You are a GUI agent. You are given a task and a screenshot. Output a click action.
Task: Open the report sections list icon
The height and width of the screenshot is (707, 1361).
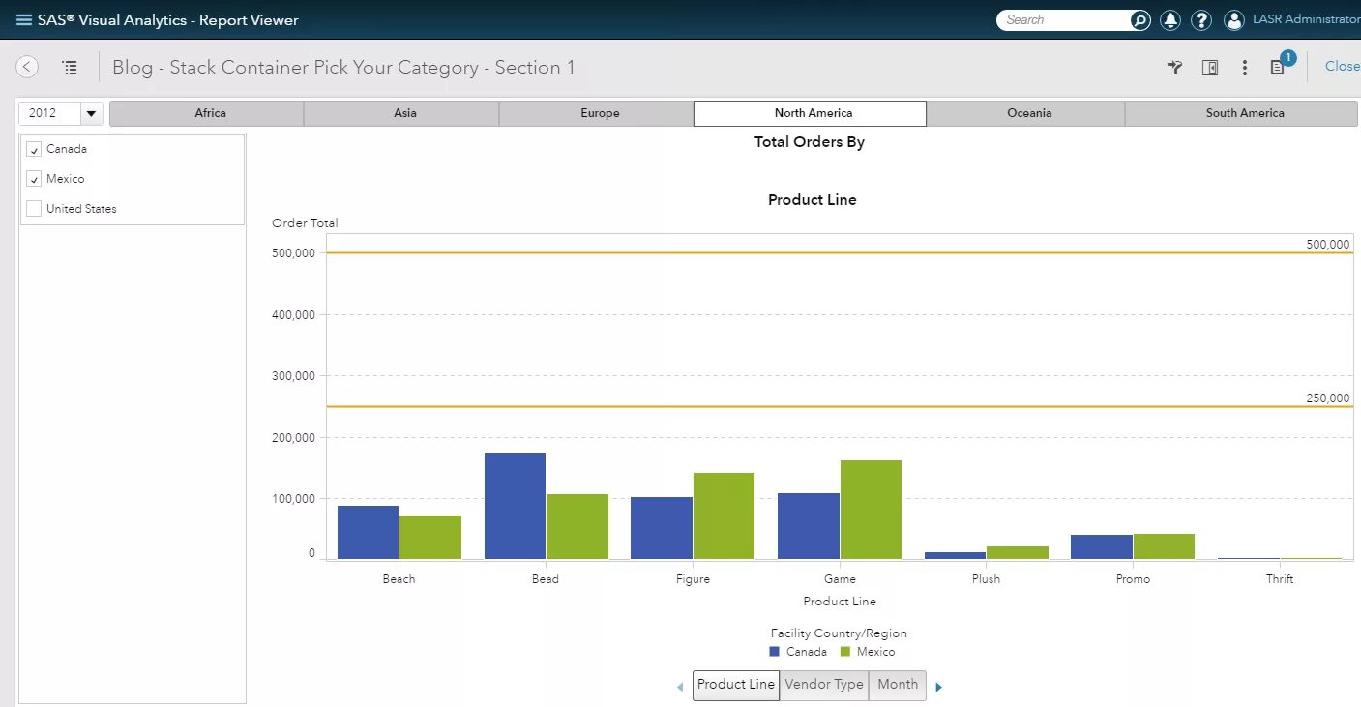pyautogui.click(x=70, y=67)
